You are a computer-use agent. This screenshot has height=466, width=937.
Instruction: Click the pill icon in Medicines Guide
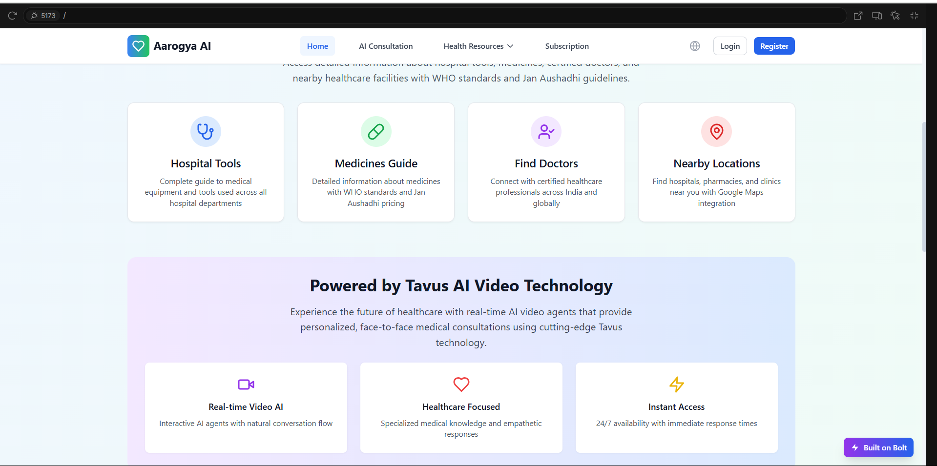tap(376, 131)
